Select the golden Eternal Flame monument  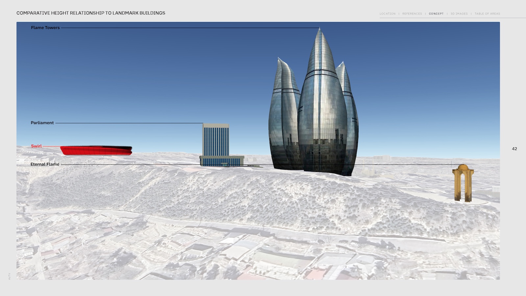pos(463,183)
